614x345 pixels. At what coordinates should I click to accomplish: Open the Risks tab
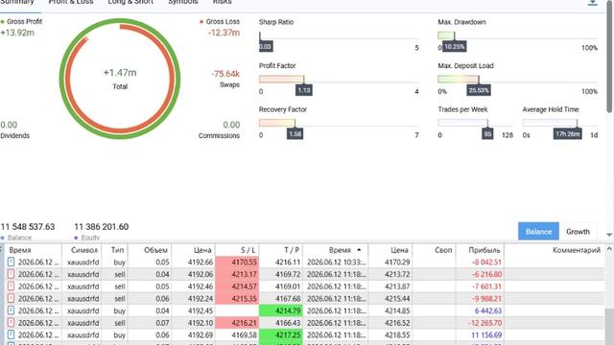(222, 2)
